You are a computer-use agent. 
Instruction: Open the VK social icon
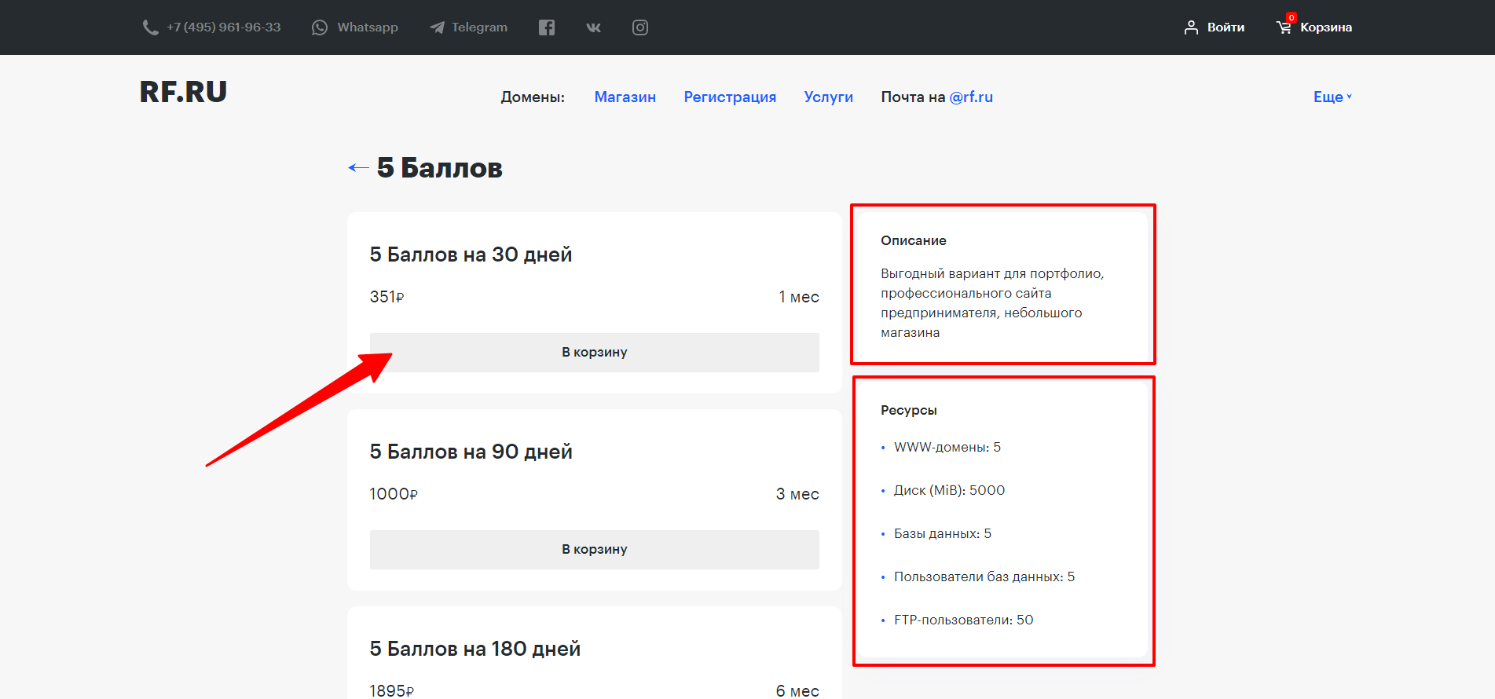pyautogui.click(x=593, y=27)
